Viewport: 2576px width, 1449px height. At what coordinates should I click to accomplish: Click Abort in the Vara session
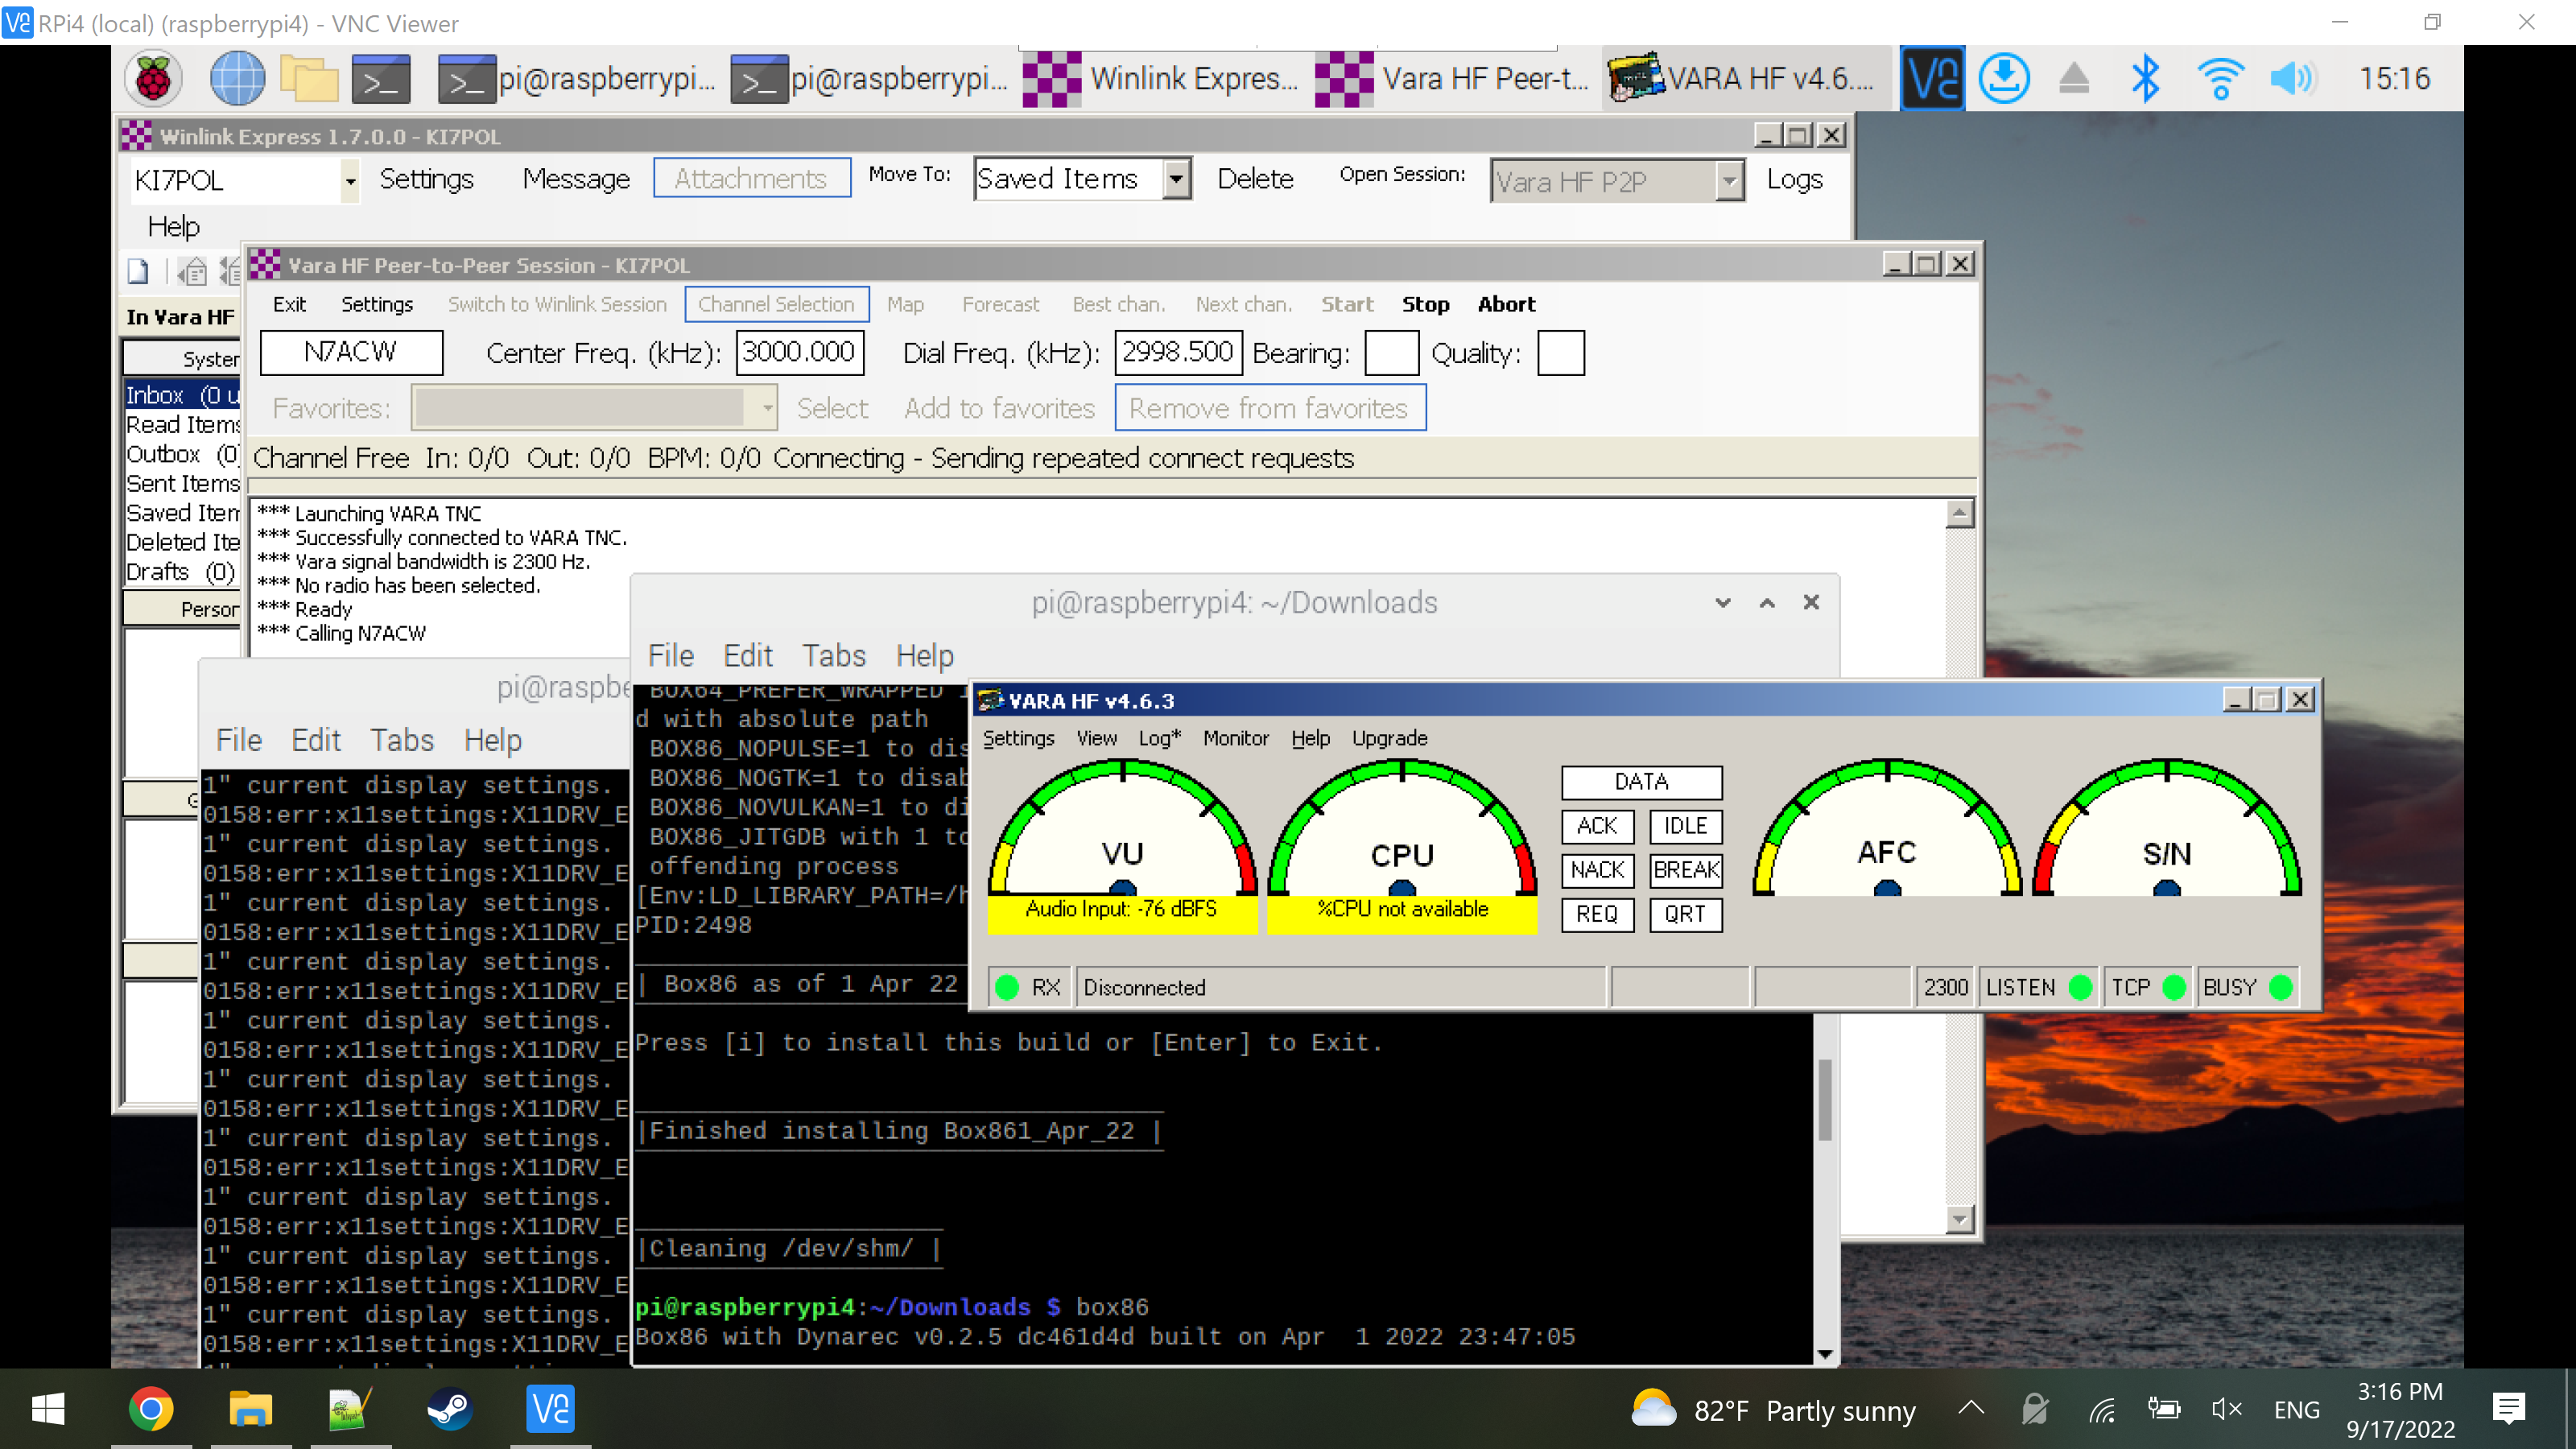coord(1506,304)
